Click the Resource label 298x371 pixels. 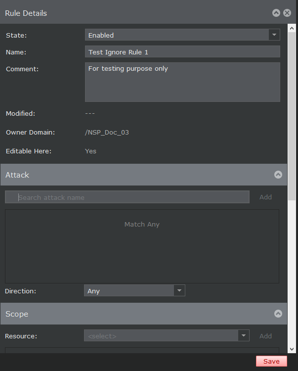[21, 336]
